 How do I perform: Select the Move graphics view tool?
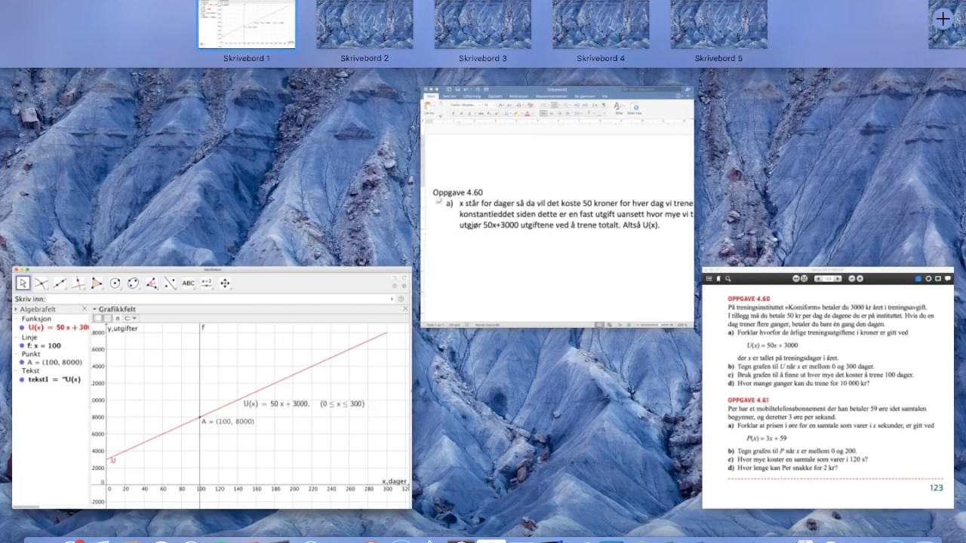point(225,284)
